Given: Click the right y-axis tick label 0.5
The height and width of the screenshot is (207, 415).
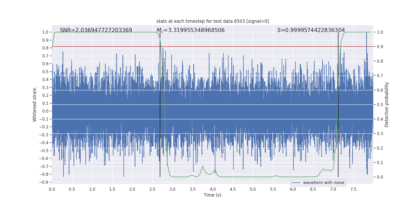Looking at the screenshot, I should [380, 105].
